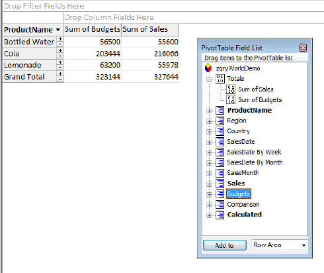Select the Sum of Sales column header
The image size is (324, 273).
click(150, 30)
